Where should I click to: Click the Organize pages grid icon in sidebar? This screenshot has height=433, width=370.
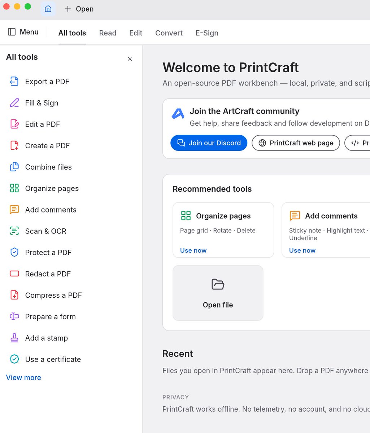point(14,188)
